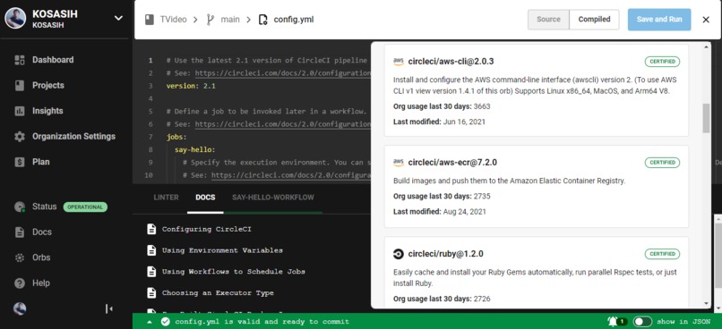Screen dimensions: 722x329
Task: Click the OPERATIONAL status badge
Action: (85, 207)
